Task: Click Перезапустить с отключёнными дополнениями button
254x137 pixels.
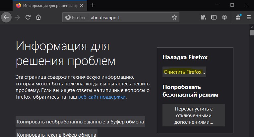Action: pos(194,115)
